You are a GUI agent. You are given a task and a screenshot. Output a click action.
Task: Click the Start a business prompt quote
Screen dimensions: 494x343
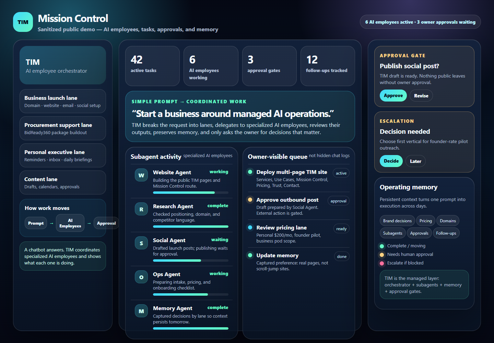(233, 114)
